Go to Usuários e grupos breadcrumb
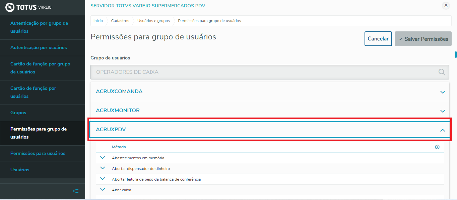 [x=153, y=21]
